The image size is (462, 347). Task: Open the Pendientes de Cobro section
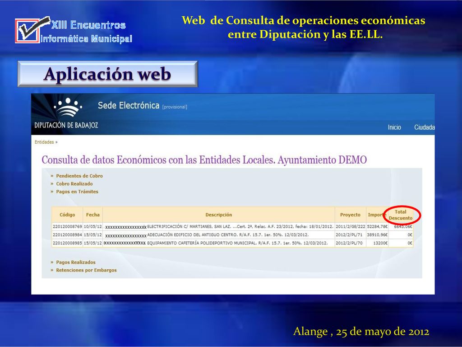click(x=79, y=176)
